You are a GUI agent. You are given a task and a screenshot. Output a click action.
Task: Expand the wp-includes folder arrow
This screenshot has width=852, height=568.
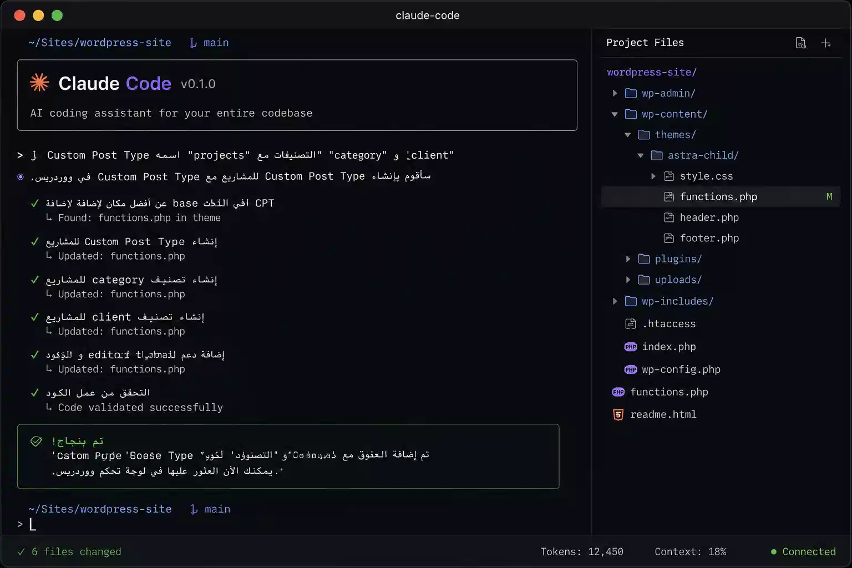[615, 301]
